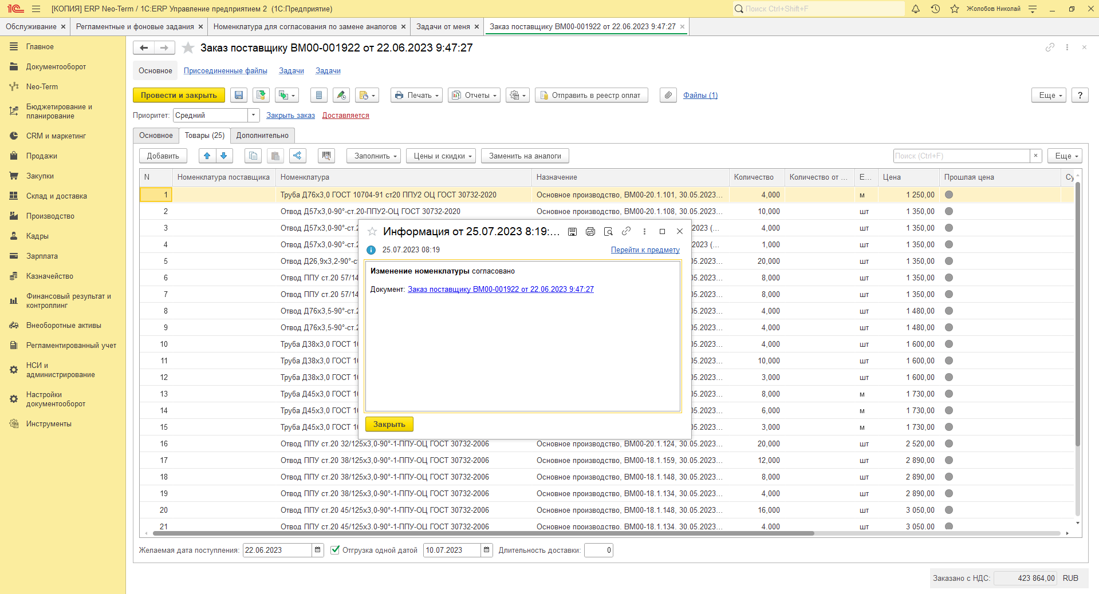
Task: Click the favorites star in title bar
Action: (x=955, y=9)
